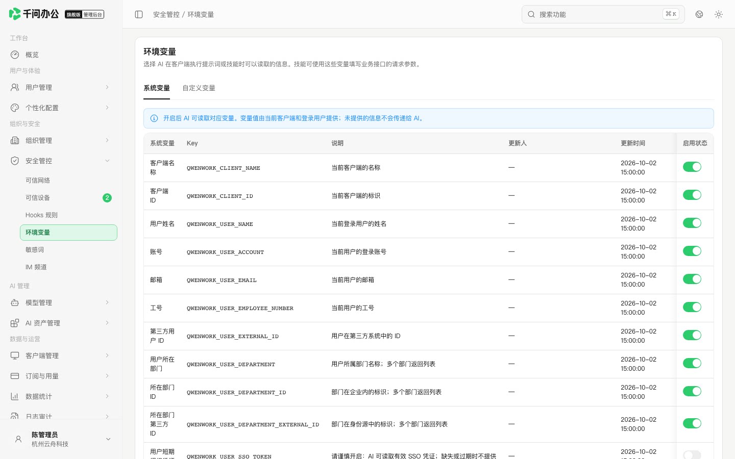Click the 订阅与用量 card icon
The image size is (735, 459).
15,376
